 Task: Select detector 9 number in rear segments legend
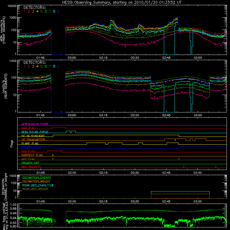[x=58, y=66]
